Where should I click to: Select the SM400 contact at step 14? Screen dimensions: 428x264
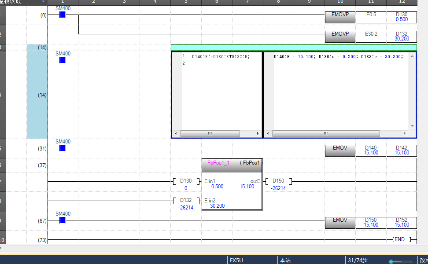pos(63,60)
